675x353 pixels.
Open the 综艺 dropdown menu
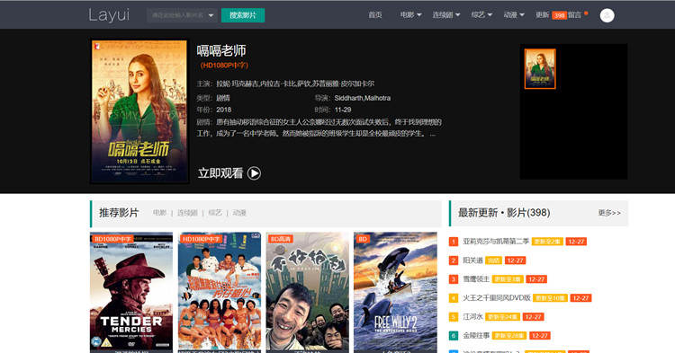(x=481, y=15)
